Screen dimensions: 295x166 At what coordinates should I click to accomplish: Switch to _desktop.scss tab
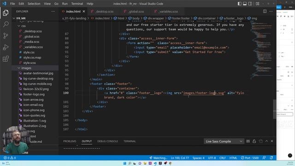[104, 12]
